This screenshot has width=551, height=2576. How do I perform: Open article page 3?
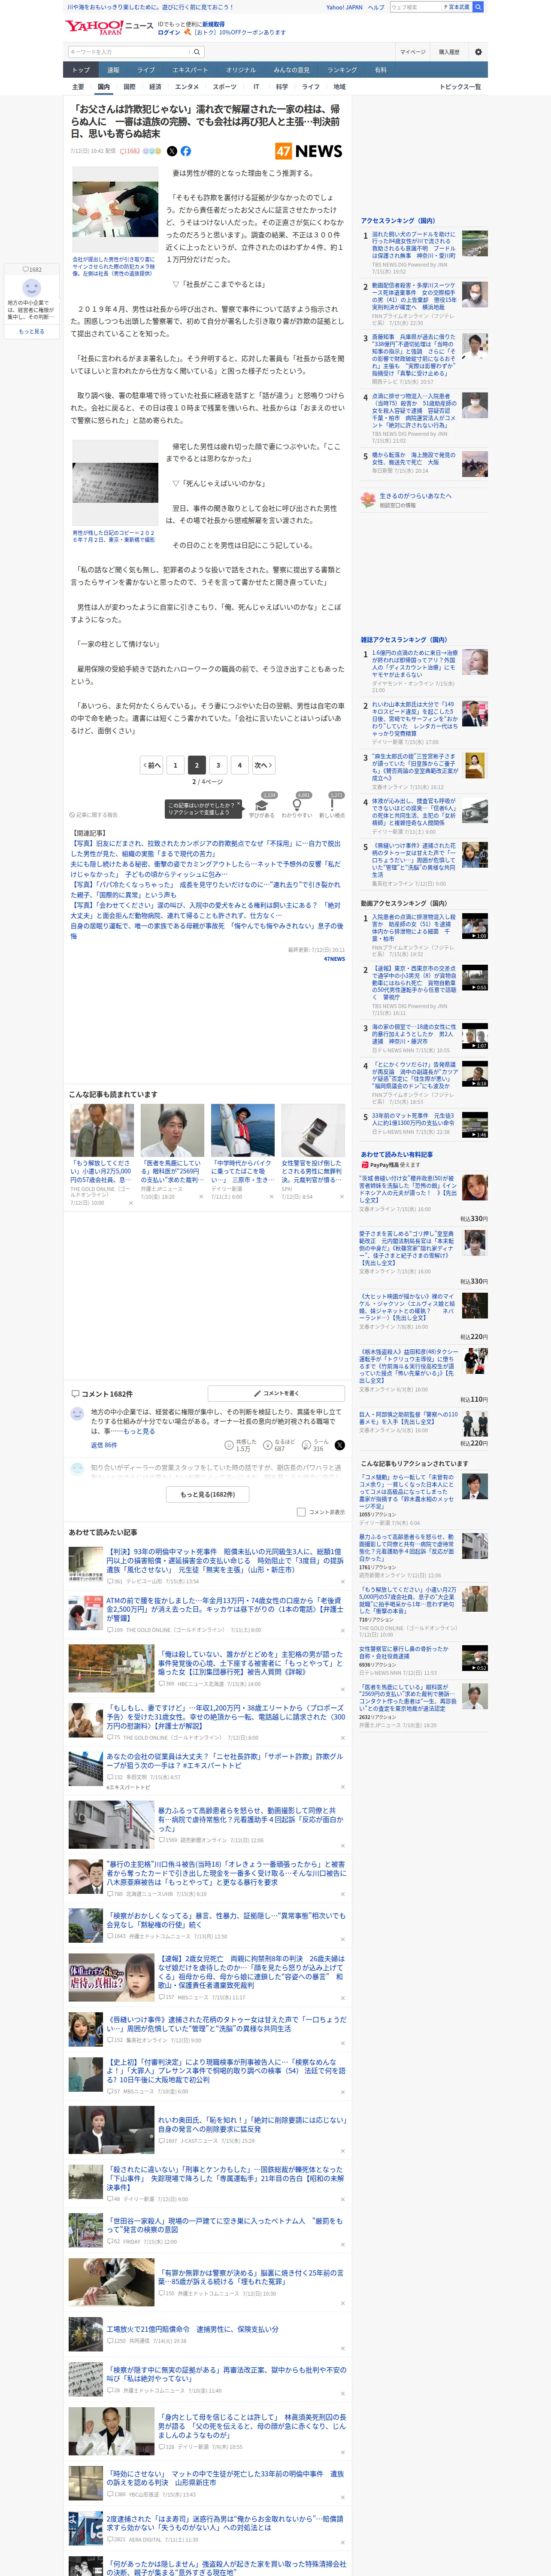(x=218, y=765)
